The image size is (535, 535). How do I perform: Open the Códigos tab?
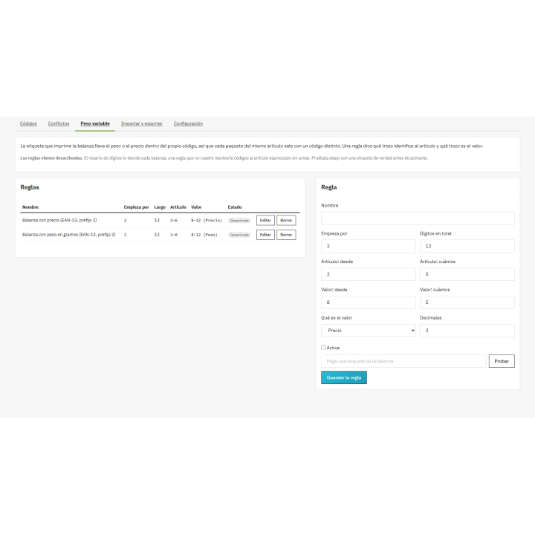coord(28,123)
